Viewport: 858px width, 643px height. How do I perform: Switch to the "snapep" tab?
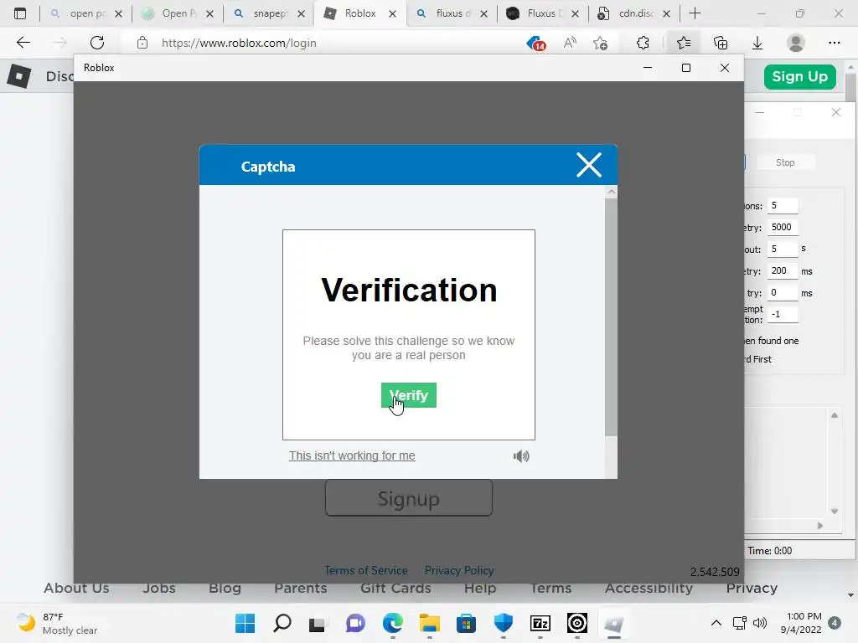269,13
